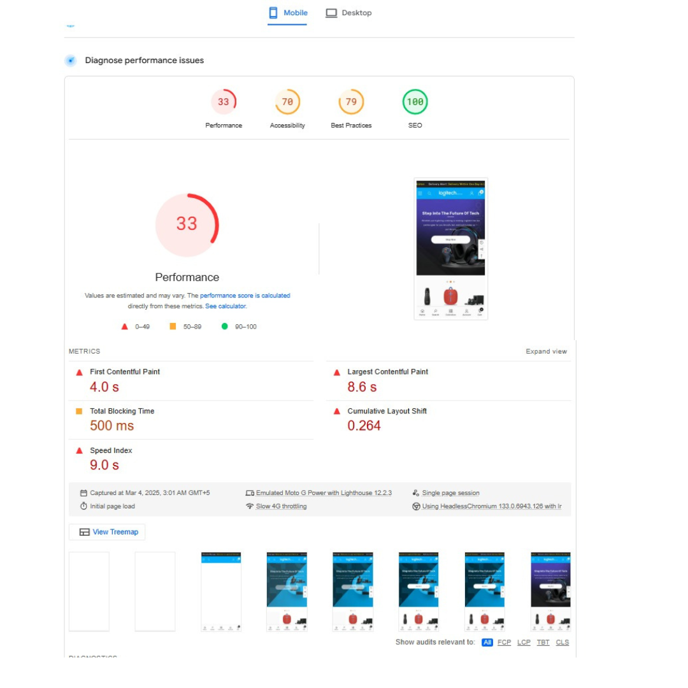Click the Slow 4G throttling wifi icon
688x688 pixels.
pos(250,506)
